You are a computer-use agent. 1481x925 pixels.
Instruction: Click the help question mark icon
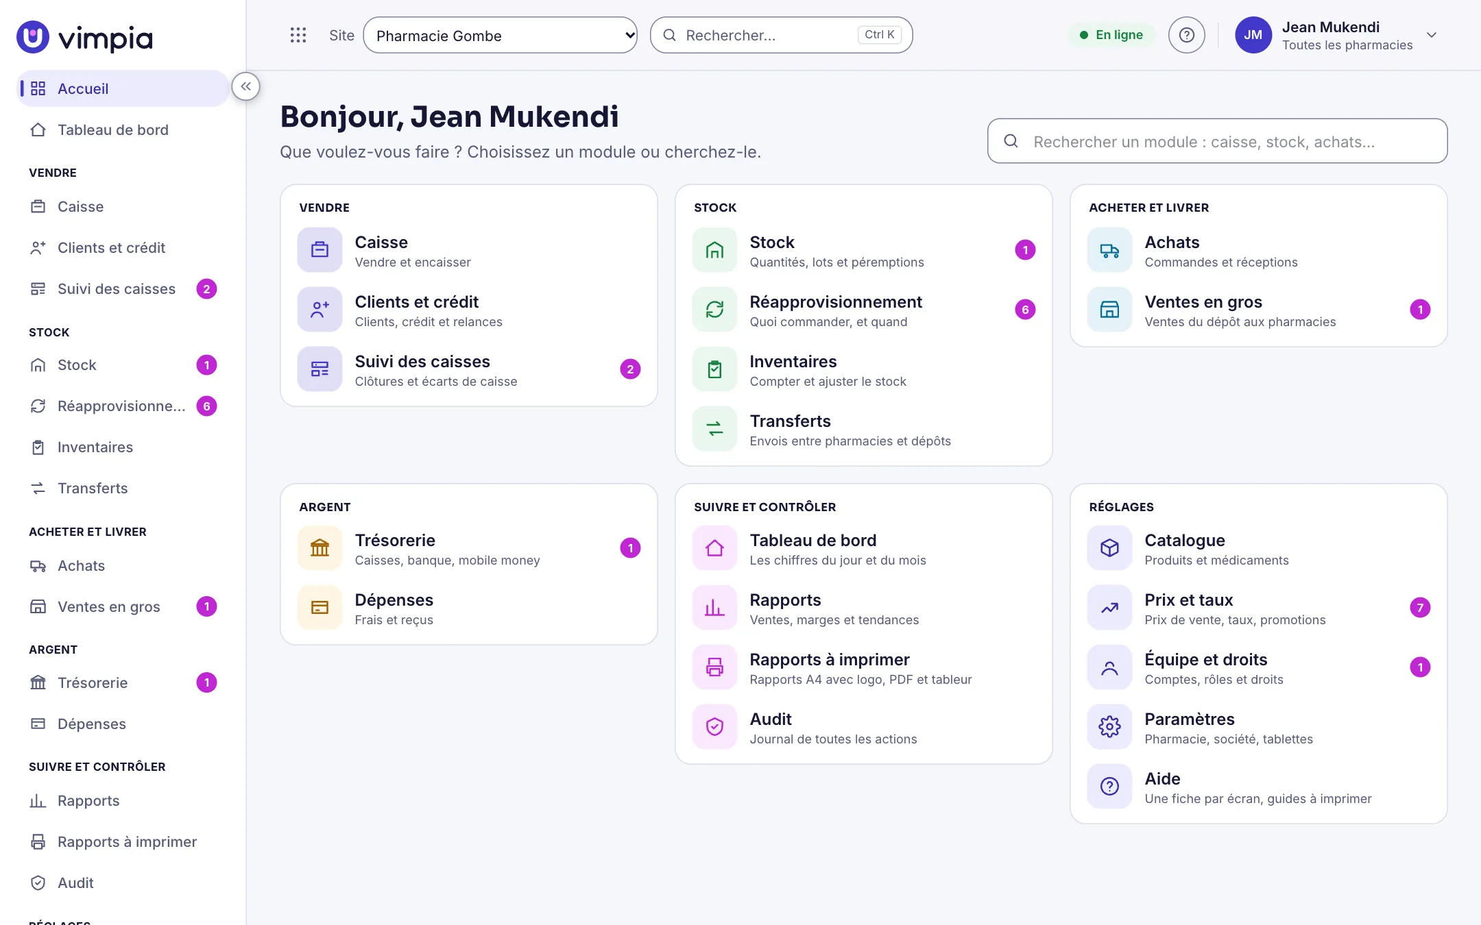coord(1186,35)
